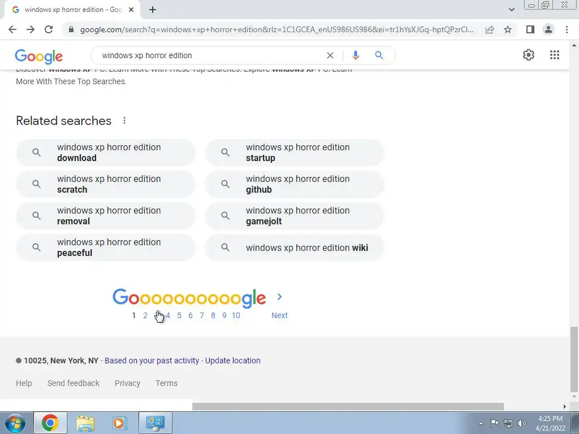This screenshot has height=434, width=579.
Task: Search windows xp horror edition startup
Action: coord(295,153)
